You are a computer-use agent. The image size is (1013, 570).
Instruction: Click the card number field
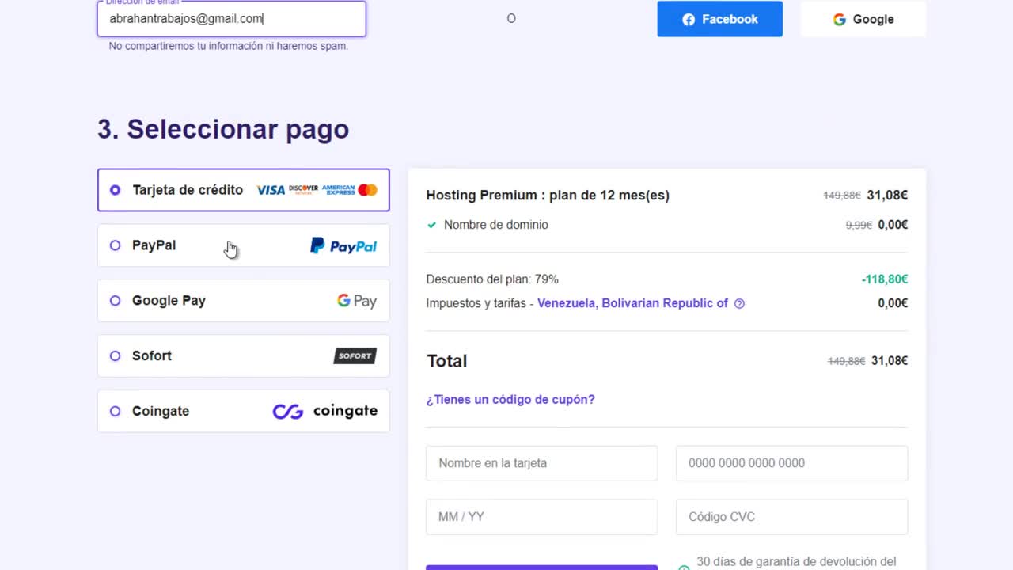[x=791, y=463]
